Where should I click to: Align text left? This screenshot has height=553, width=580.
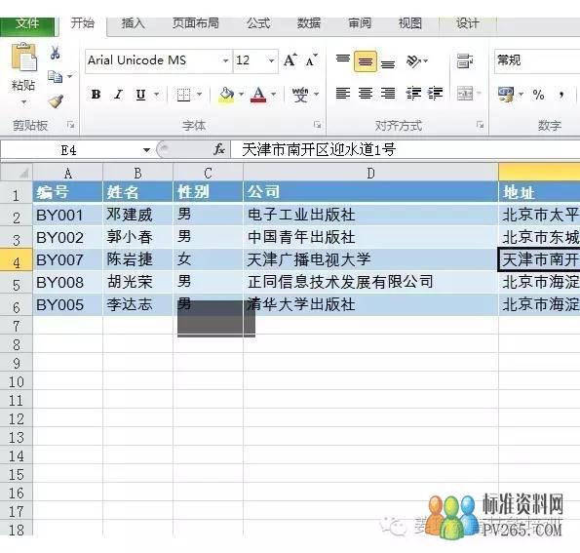click(x=343, y=93)
